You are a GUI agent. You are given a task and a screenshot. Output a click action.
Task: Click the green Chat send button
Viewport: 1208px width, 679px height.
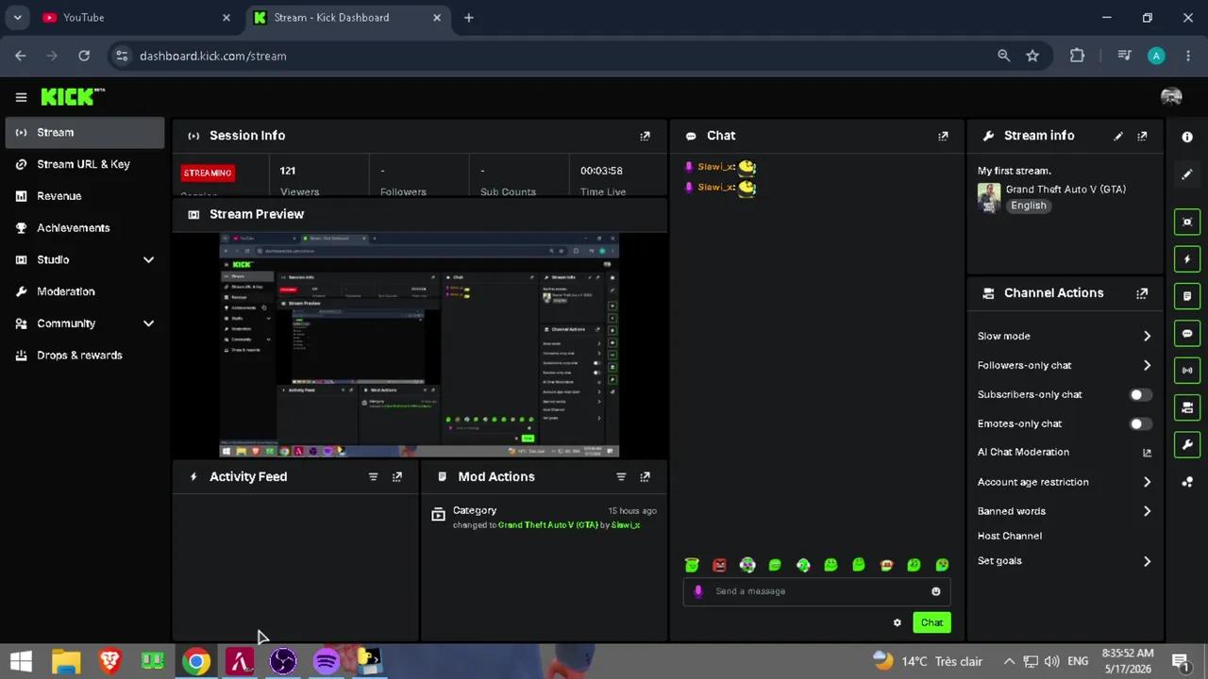(x=931, y=622)
